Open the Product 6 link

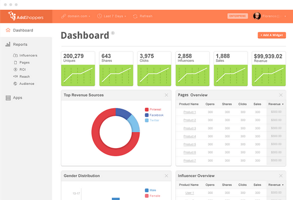189,152
